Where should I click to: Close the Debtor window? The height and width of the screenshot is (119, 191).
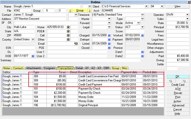pyautogui.click(x=189, y=2)
